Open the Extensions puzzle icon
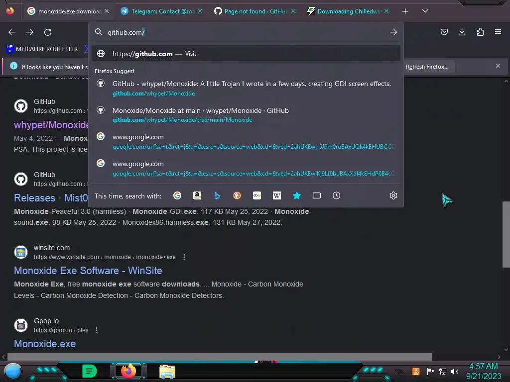 click(480, 32)
